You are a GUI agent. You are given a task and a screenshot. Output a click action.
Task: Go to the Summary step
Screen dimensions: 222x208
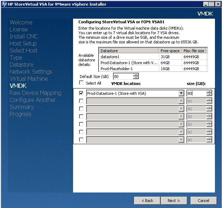click(22, 107)
